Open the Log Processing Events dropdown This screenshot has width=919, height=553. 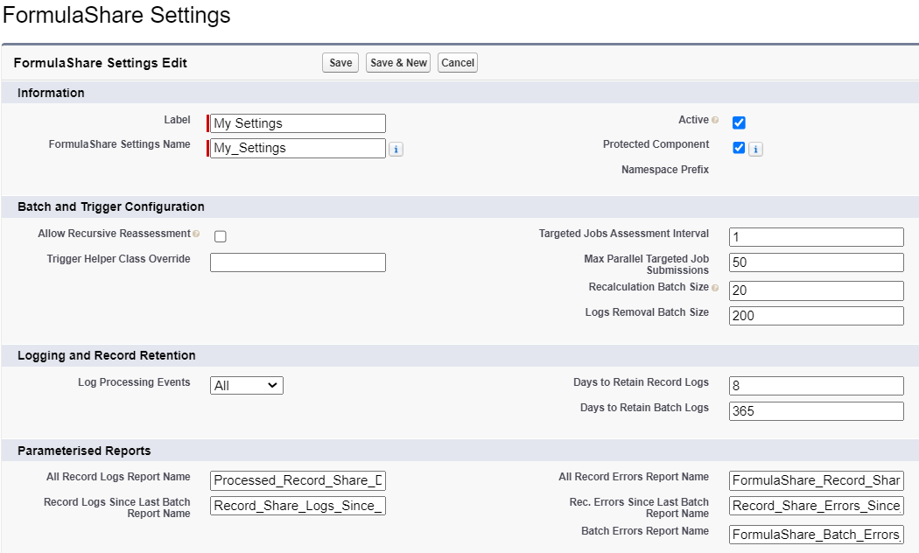pyautogui.click(x=246, y=385)
